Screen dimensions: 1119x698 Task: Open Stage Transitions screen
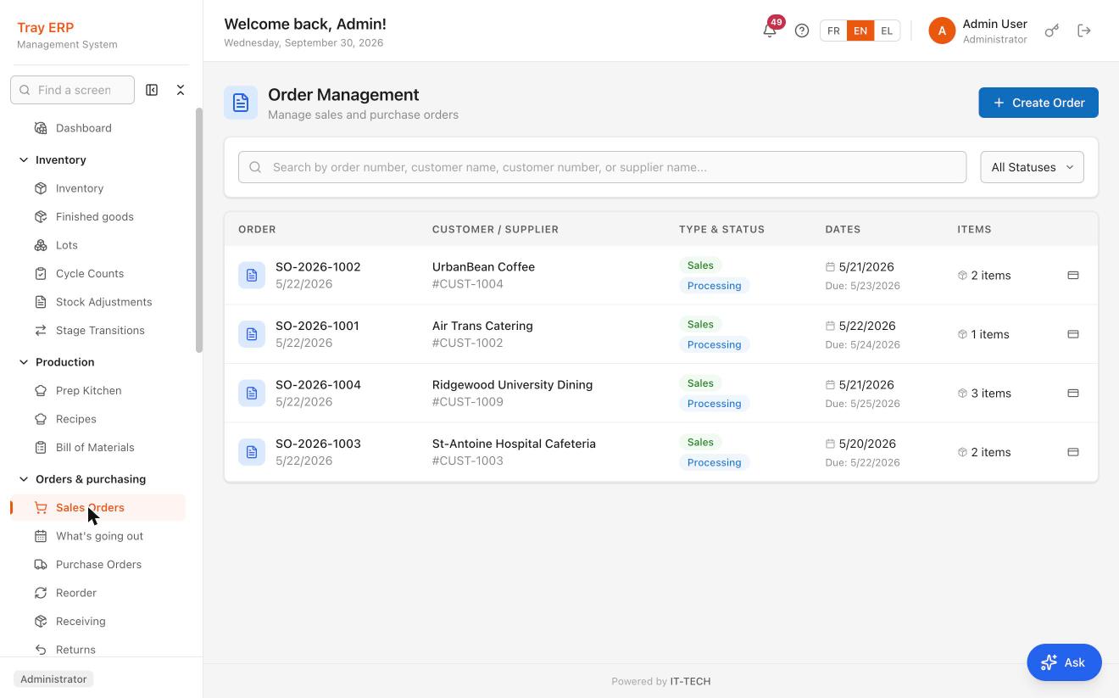point(100,330)
